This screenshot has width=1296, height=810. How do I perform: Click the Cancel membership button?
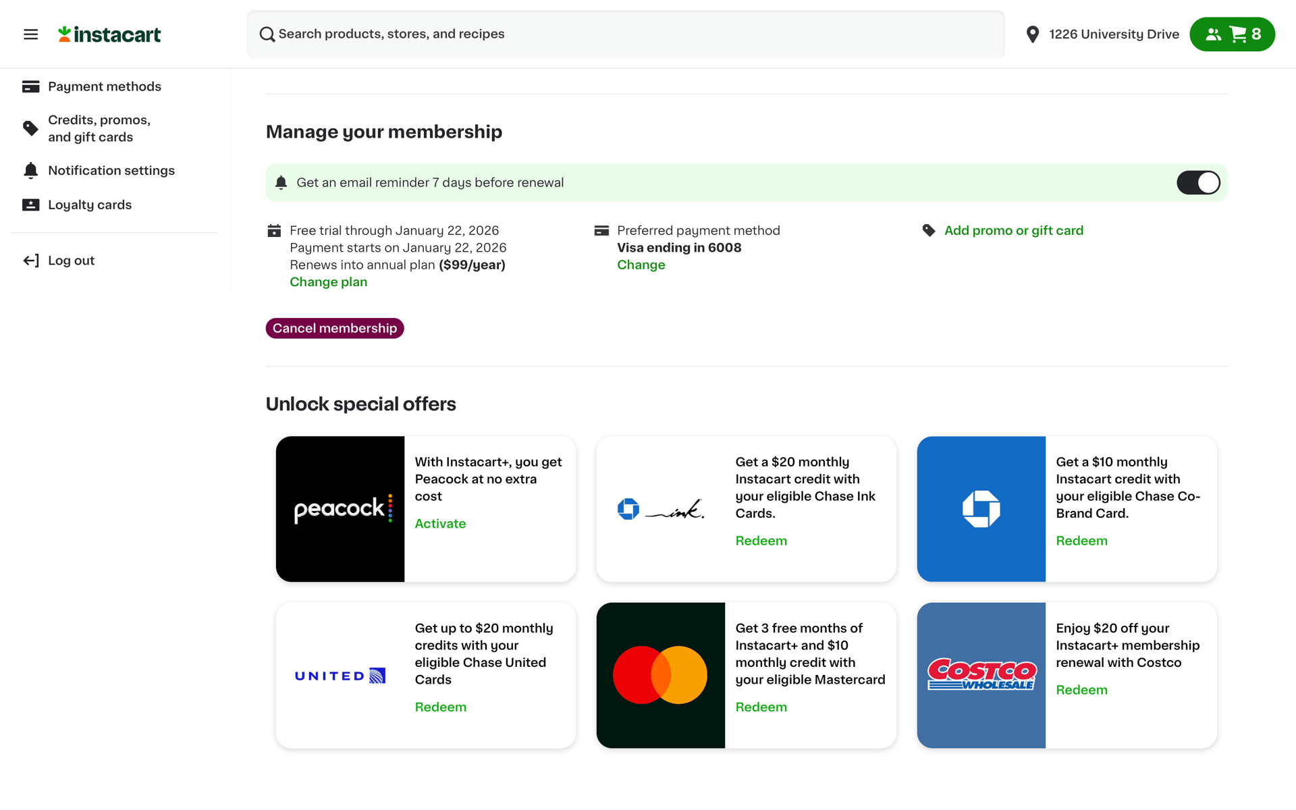pyautogui.click(x=335, y=328)
